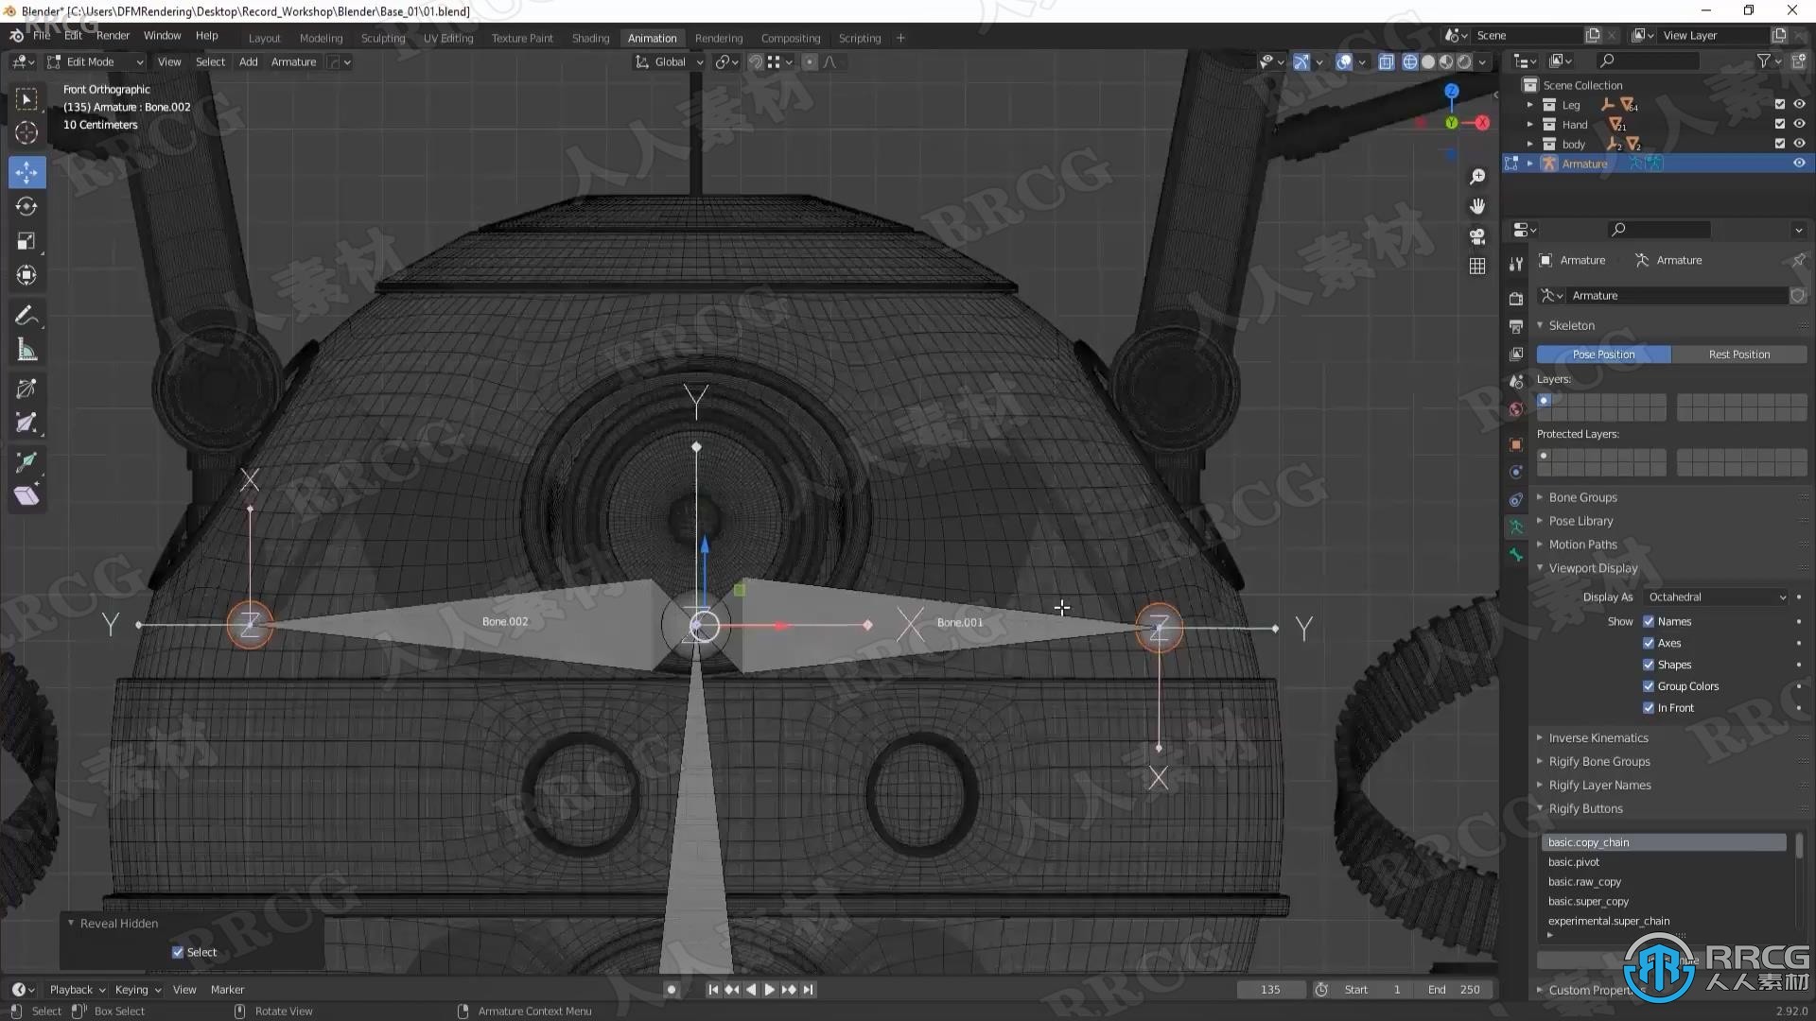Hide the Leg collection with eye icon

(1799, 104)
